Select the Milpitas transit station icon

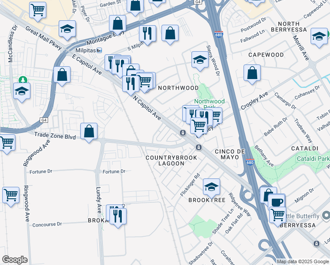99,50
